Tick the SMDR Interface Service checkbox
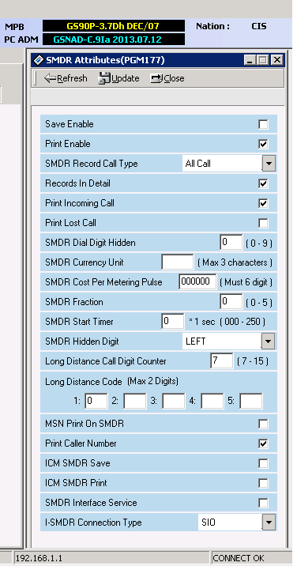 coord(264,503)
